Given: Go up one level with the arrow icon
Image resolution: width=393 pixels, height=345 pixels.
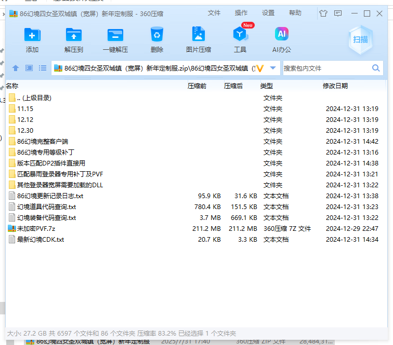Looking at the screenshot, I should (16, 68).
